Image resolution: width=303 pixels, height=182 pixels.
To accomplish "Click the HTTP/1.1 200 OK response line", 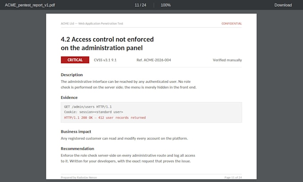I will pyautogui.click(x=105, y=117).
